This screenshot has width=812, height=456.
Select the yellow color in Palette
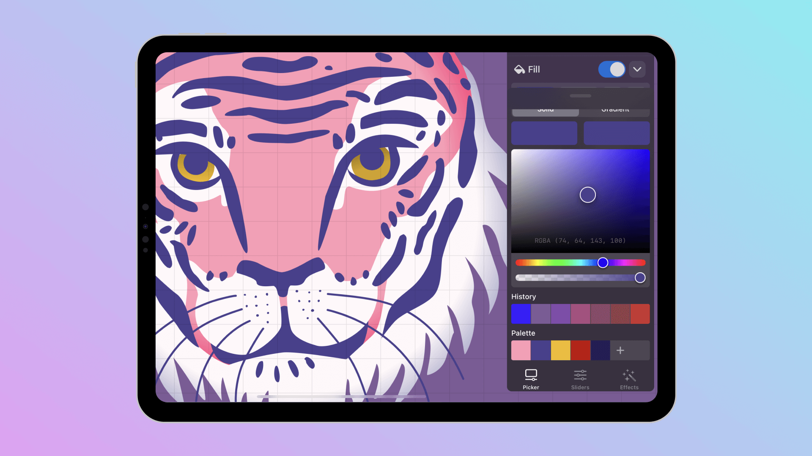[x=560, y=350]
